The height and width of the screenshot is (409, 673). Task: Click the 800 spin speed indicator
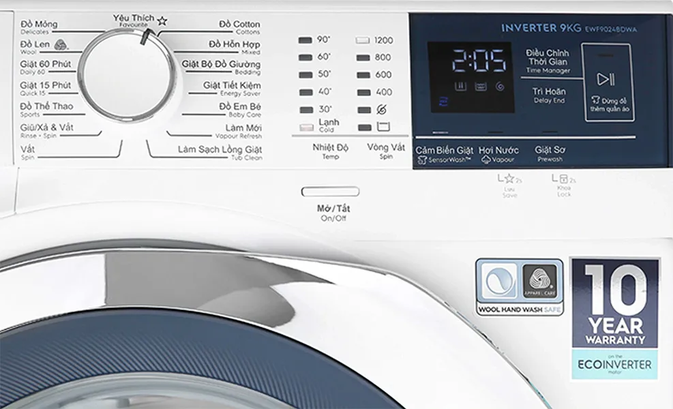pyautogui.click(x=363, y=57)
